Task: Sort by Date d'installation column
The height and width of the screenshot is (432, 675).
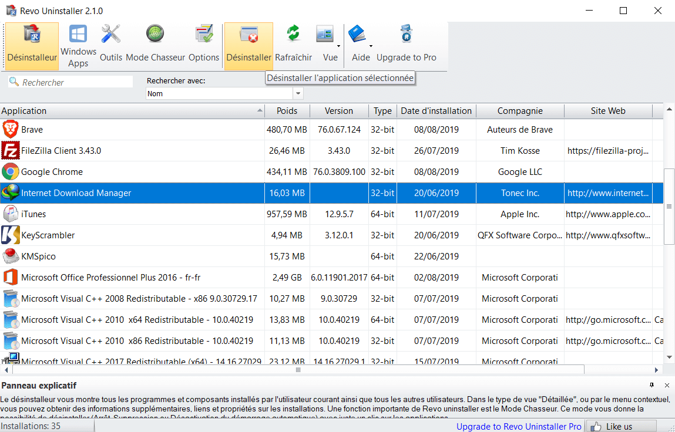Action: coord(436,110)
